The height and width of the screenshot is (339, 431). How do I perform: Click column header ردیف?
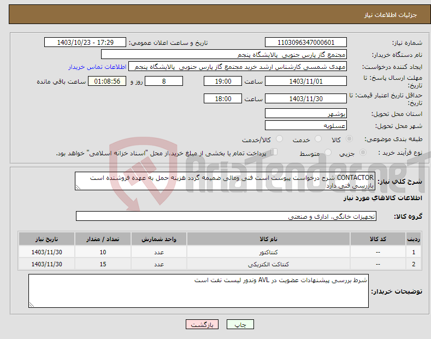click(x=414, y=239)
